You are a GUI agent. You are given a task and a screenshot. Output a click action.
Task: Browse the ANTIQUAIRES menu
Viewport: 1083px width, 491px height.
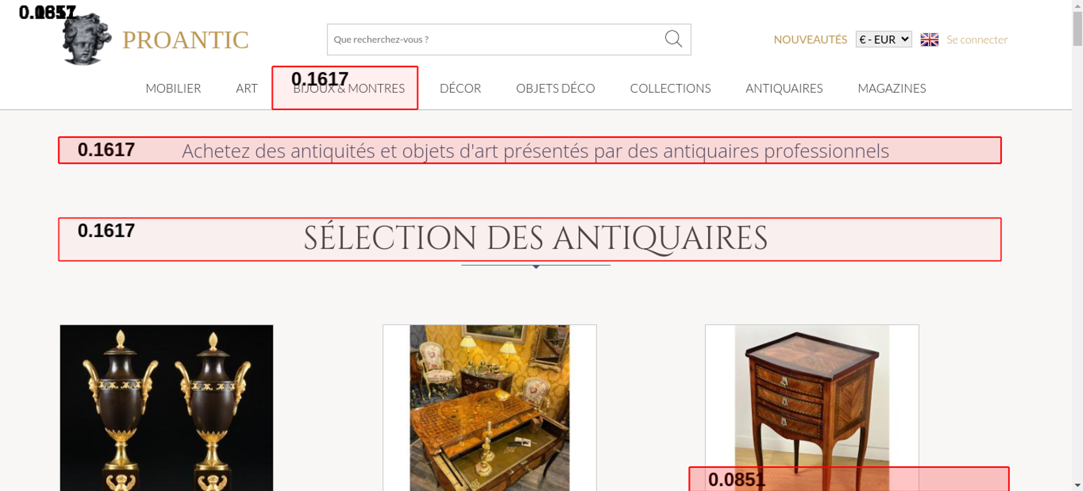784,88
